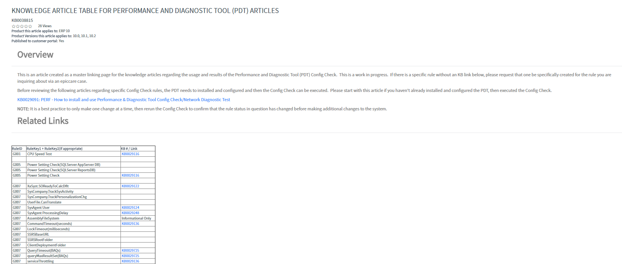Click the RuleID column header cell
The height and width of the screenshot is (264, 622).
point(19,149)
